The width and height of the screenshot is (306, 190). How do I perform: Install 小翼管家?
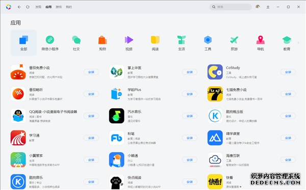[x=91, y=160]
